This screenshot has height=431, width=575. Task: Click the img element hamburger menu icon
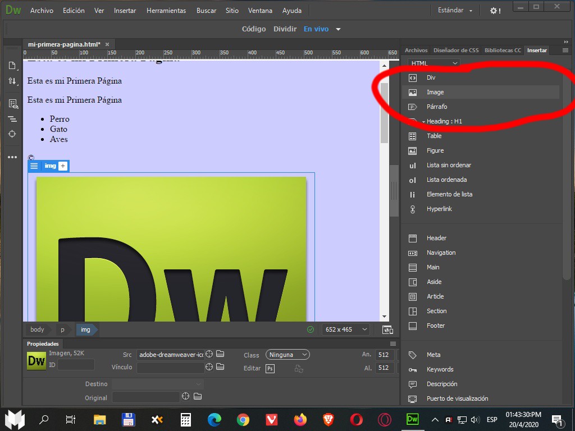34,166
